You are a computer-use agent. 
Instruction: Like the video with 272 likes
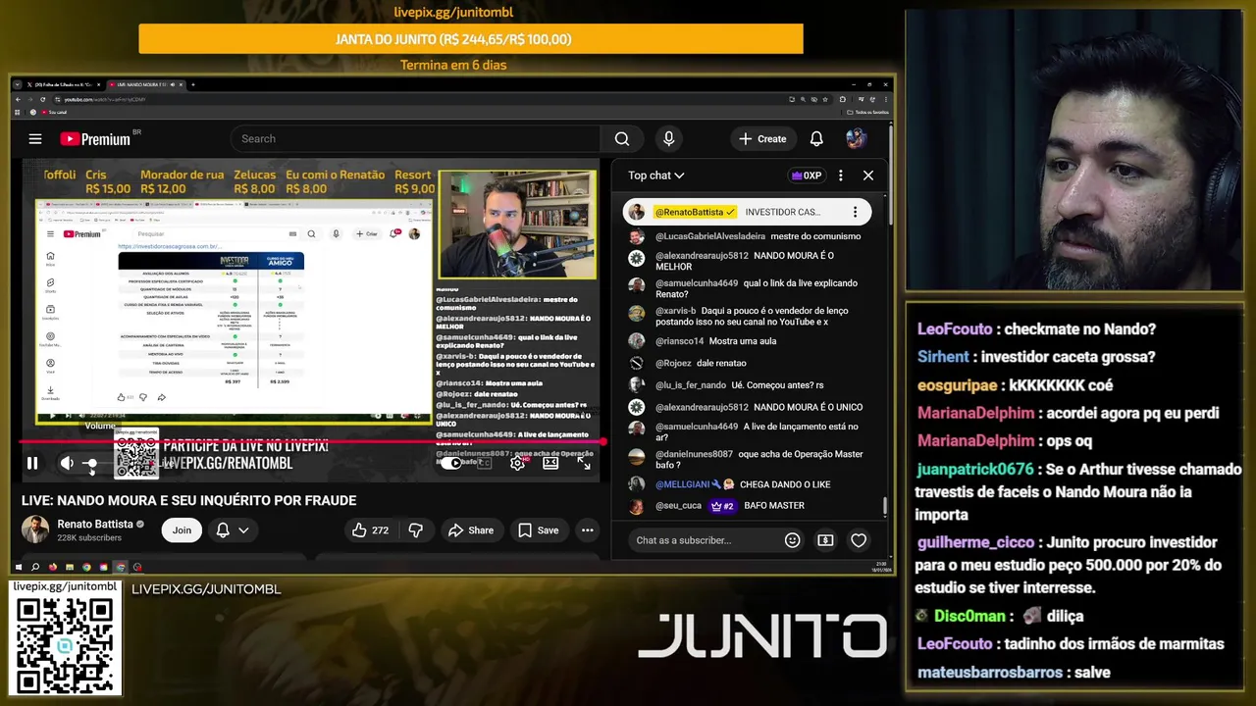370,530
